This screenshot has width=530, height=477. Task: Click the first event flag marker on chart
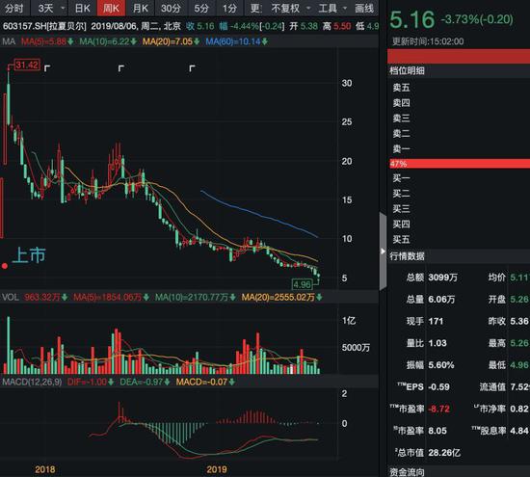(x=47, y=68)
